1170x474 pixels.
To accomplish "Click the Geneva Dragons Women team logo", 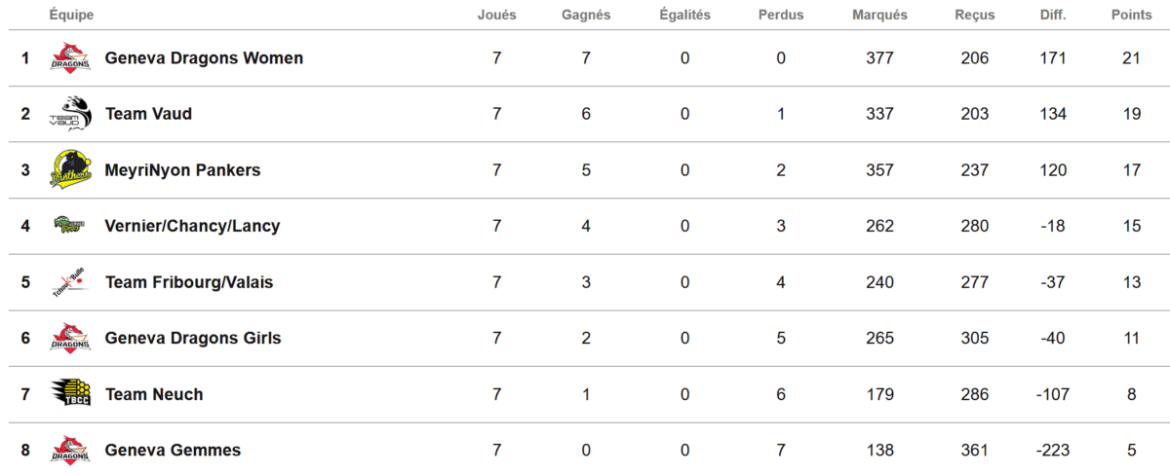I will [x=70, y=57].
